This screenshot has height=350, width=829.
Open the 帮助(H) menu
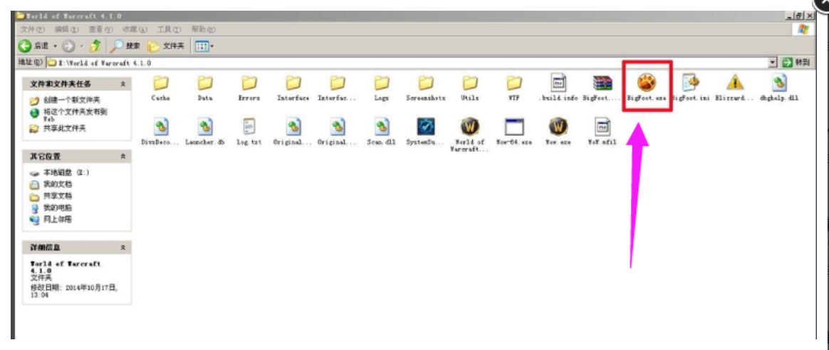(203, 29)
